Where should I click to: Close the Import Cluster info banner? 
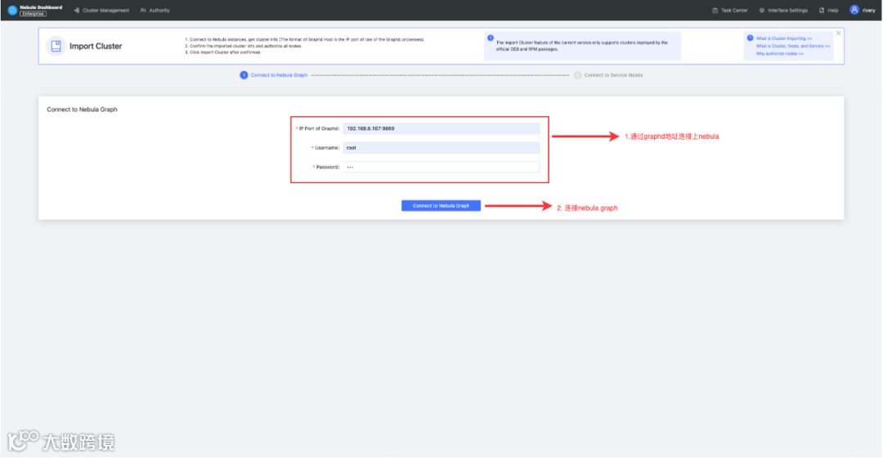click(839, 34)
